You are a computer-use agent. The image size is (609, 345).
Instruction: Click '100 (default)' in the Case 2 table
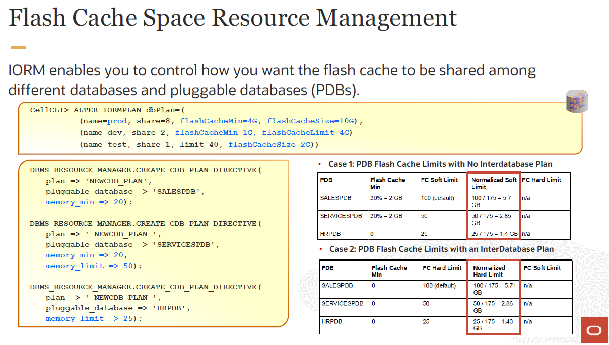[440, 286]
